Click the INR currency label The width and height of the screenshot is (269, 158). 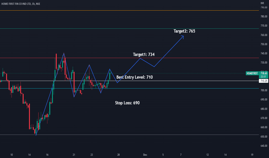click(262, 3)
